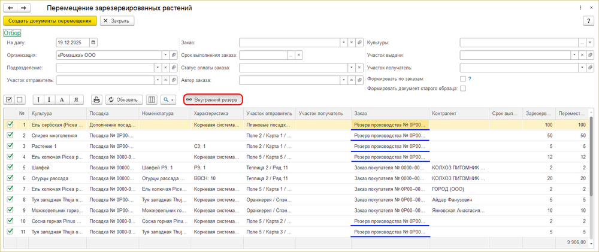
Task: Toggle 'Формировать по заказам' checkbox
Action: (x=462, y=78)
